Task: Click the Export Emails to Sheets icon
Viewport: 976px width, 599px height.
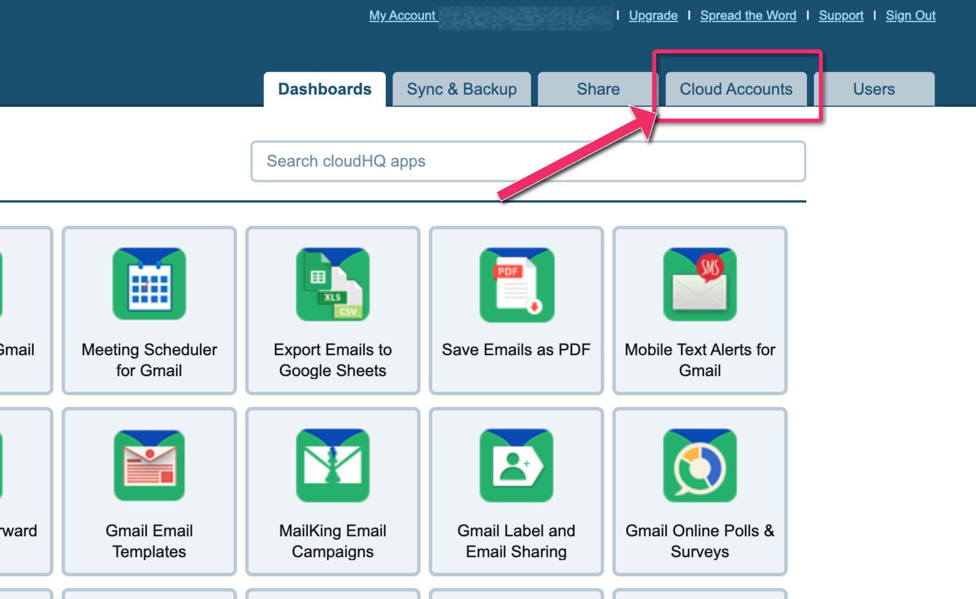Action: 333,284
